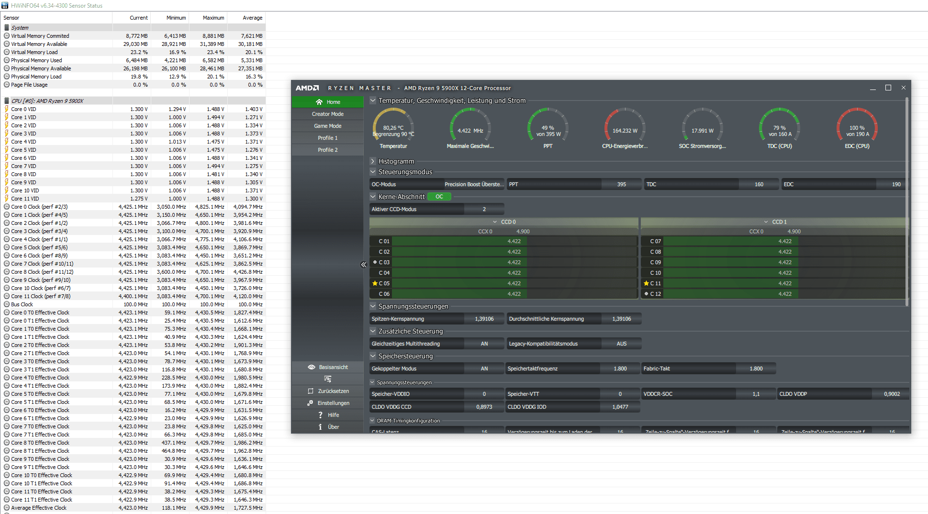This screenshot has height=514, width=928.
Task: Collapse the Zusätzliche Steuerung section
Action: (373, 331)
